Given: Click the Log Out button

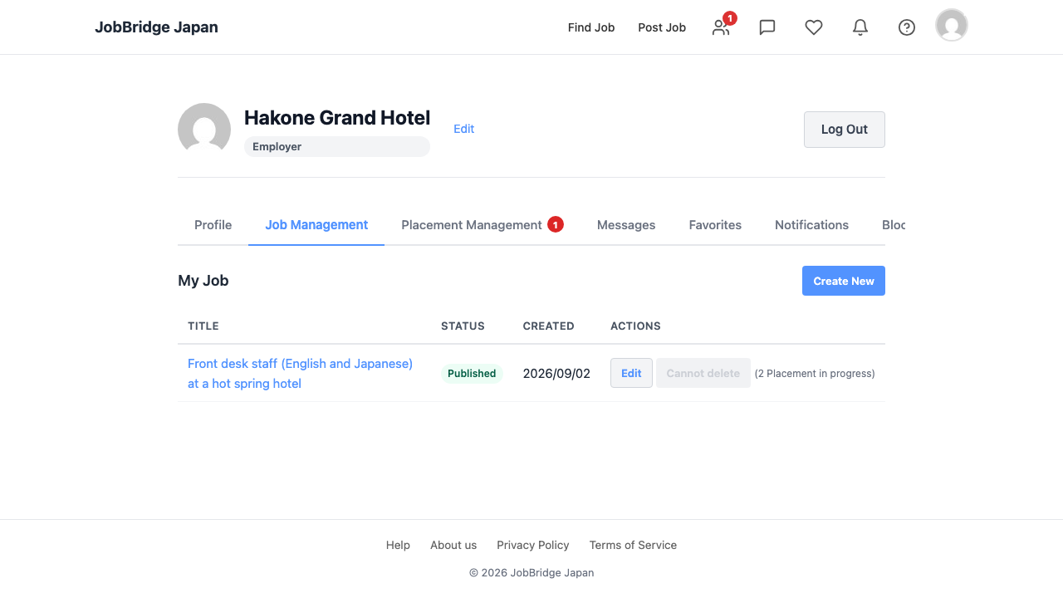Looking at the screenshot, I should coord(845,130).
